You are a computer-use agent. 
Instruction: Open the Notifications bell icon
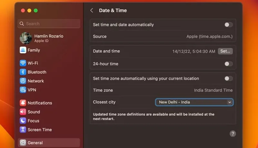coord(23,103)
